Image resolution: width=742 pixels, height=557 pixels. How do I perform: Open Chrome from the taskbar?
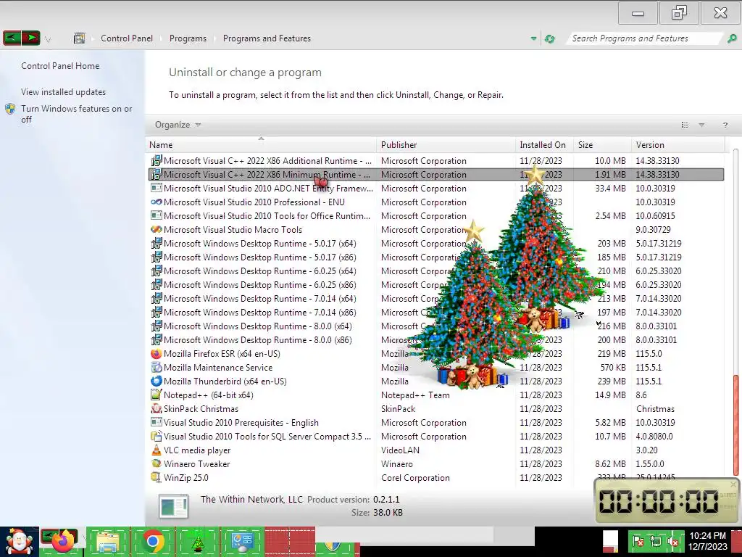(x=153, y=542)
